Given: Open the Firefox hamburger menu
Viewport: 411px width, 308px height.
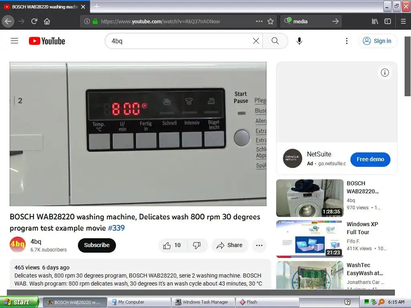Looking at the screenshot, I should pos(403,22).
